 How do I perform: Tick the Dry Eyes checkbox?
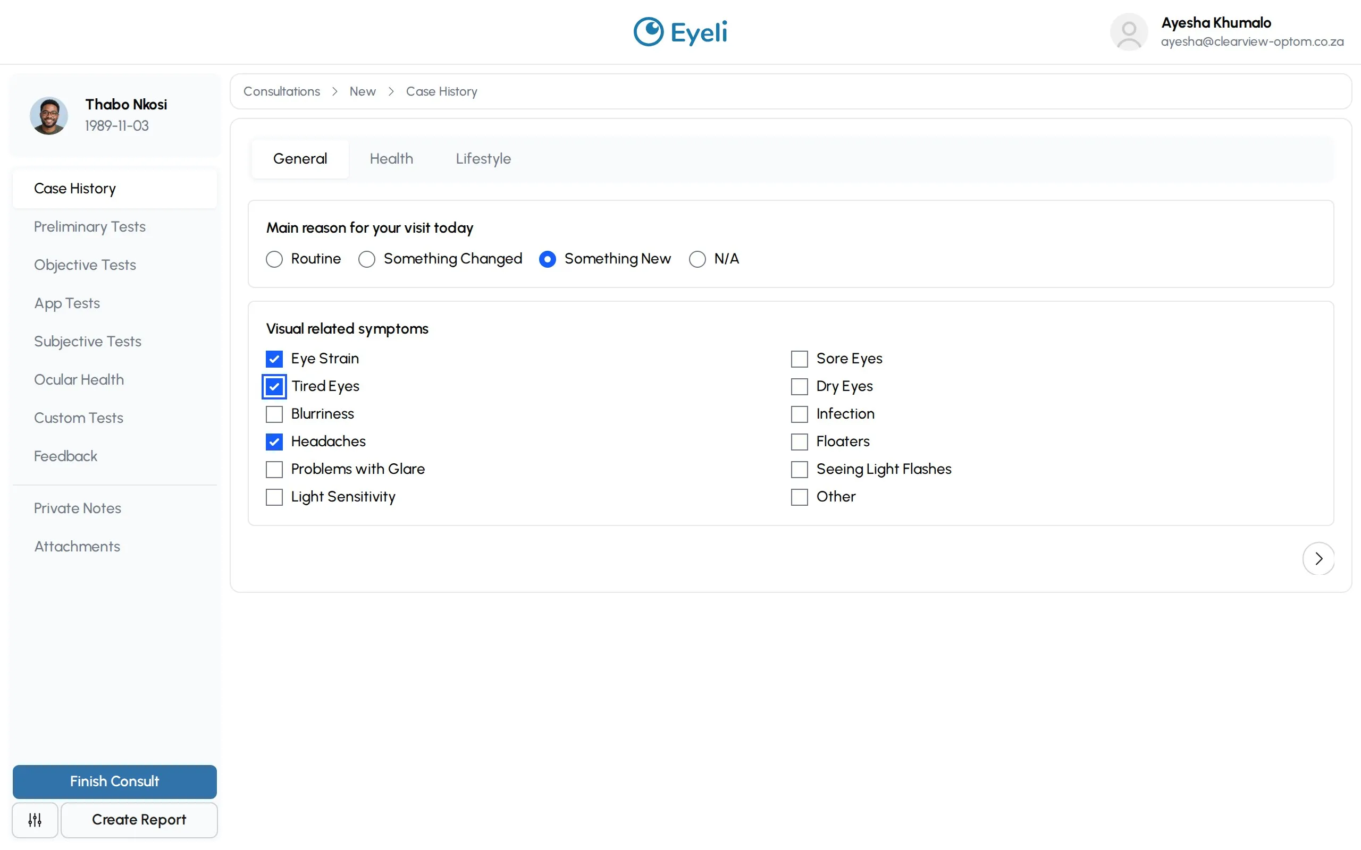(799, 386)
